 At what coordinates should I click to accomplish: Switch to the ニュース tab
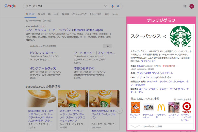[54, 14]
